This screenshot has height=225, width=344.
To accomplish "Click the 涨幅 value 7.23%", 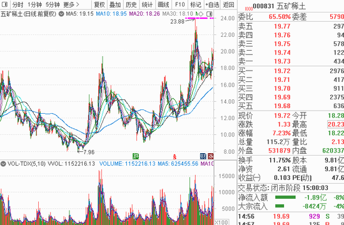I will tap(281, 133).
